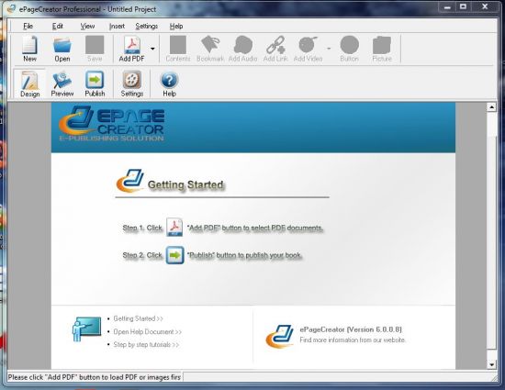Click the Add Audio toolbar icon
The height and width of the screenshot is (390, 505).
(x=242, y=49)
